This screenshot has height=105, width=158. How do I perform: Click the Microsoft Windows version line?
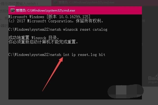[49, 17]
